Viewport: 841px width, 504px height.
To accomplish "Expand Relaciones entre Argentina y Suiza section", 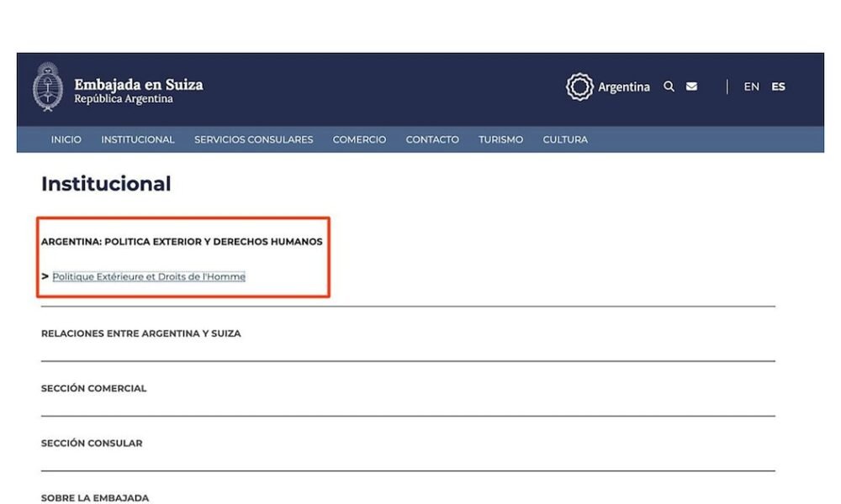I will pos(141,333).
